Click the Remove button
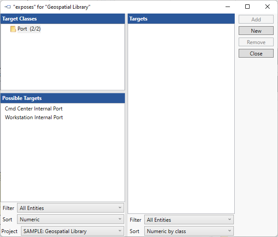 pos(256,42)
